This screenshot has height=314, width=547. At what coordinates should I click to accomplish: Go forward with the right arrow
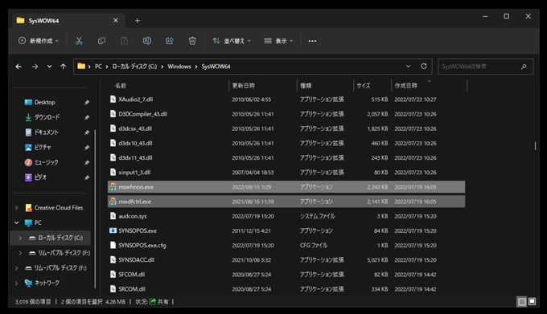35,67
